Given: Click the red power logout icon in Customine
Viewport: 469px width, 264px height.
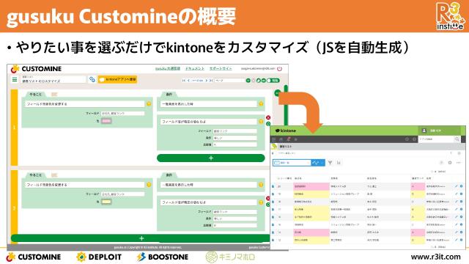Looking at the screenshot, I should [279, 69].
